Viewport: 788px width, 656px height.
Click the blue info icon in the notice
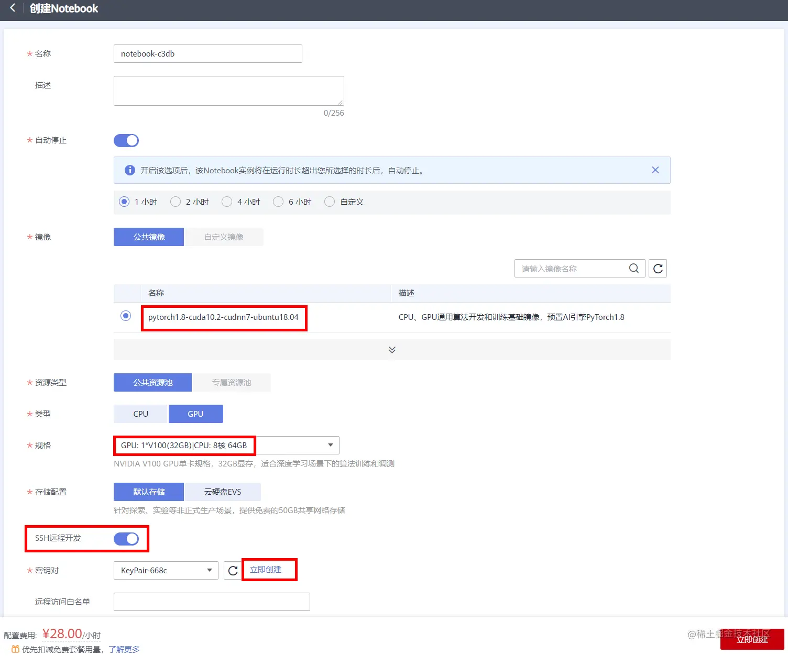coord(129,170)
